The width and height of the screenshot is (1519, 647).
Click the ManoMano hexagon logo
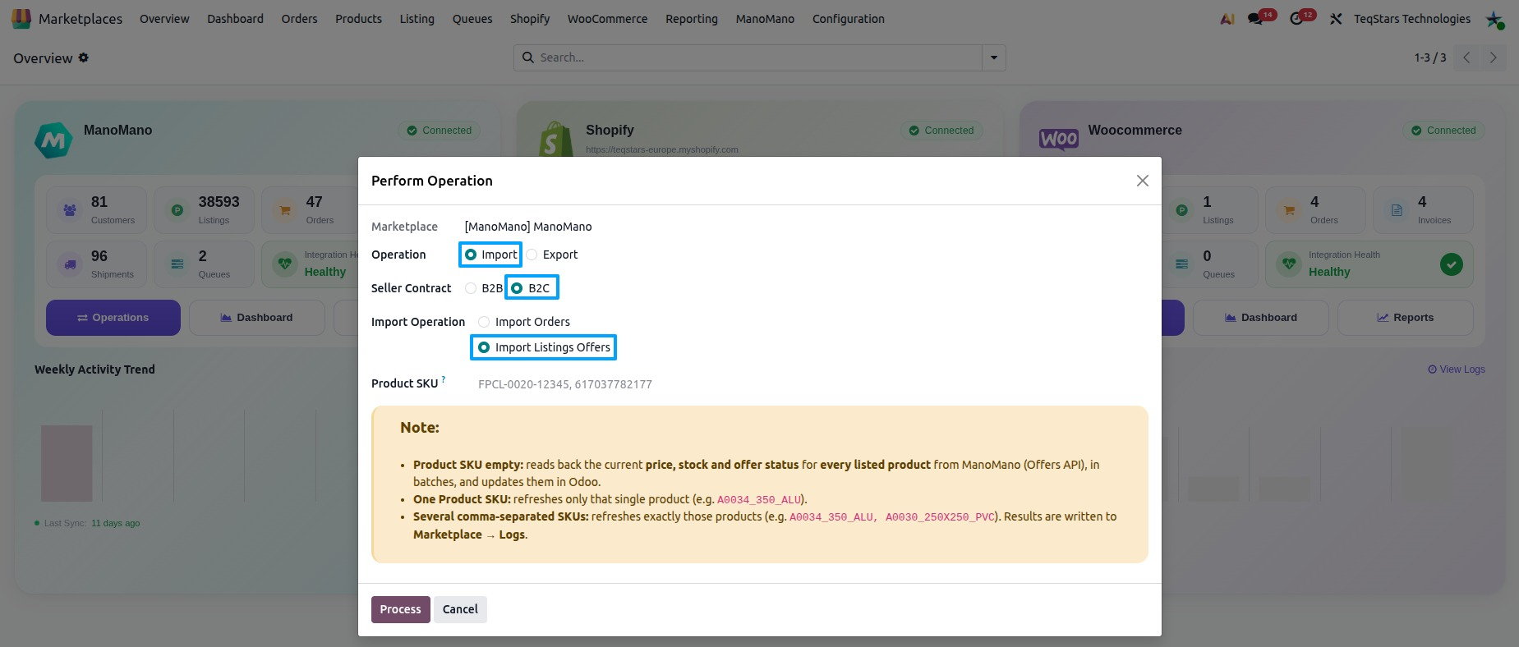(x=53, y=140)
